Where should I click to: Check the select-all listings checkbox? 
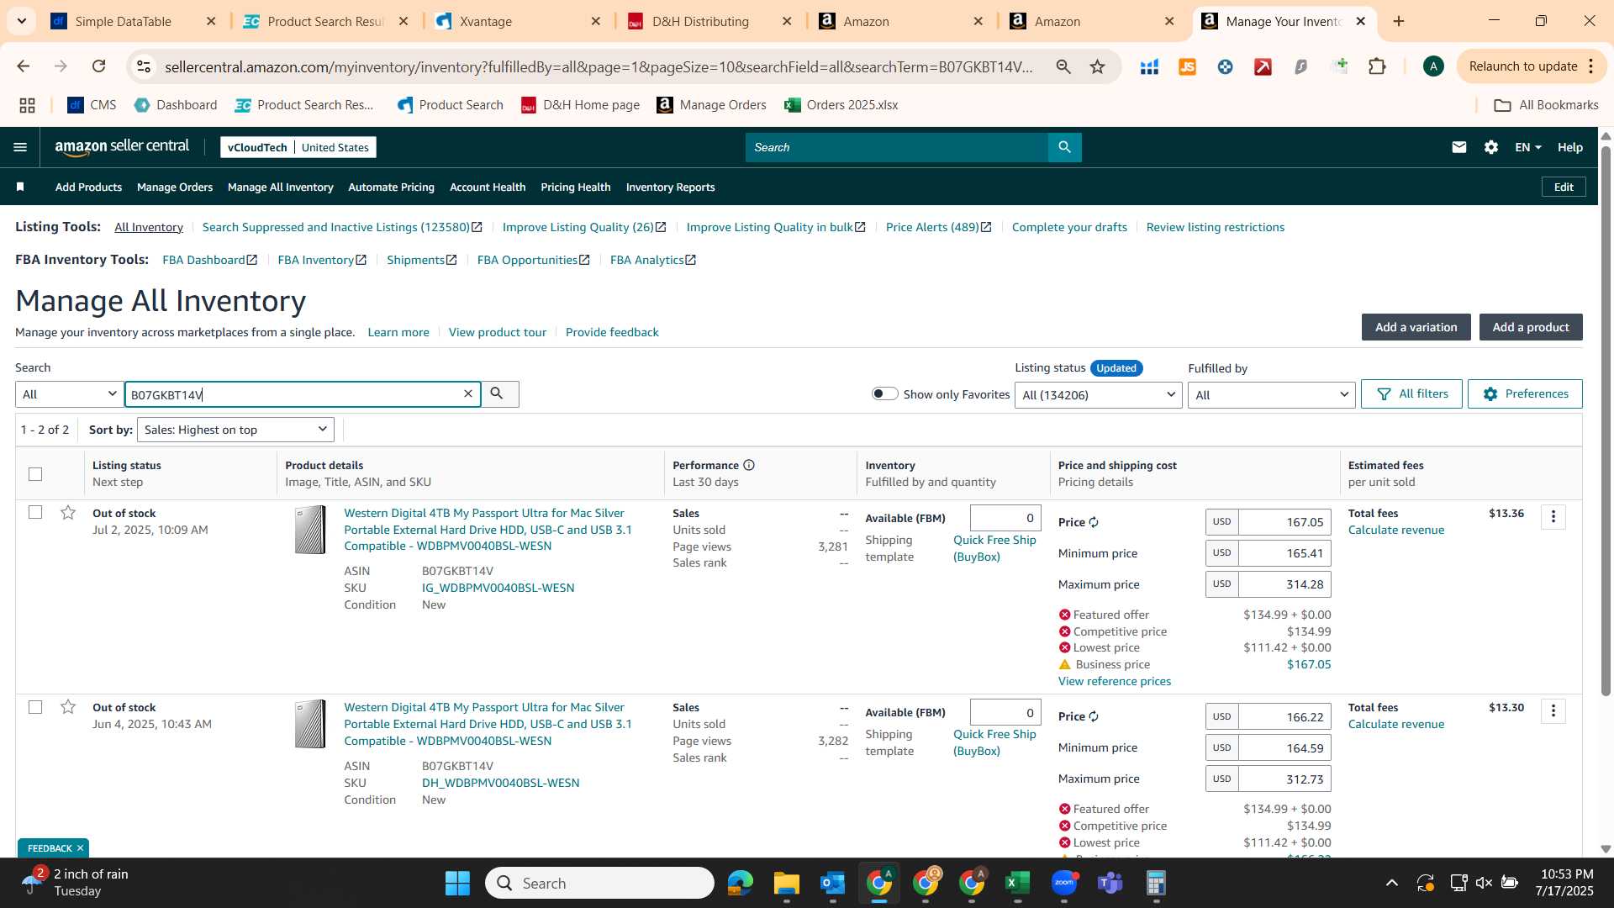click(35, 474)
